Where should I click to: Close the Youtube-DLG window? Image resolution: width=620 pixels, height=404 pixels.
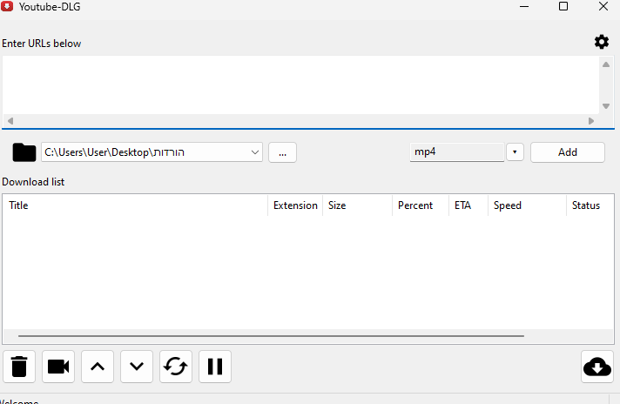pyautogui.click(x=603, y=6)
